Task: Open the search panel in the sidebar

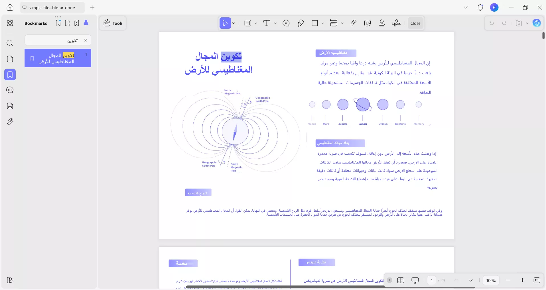Action: click(10, 43)
